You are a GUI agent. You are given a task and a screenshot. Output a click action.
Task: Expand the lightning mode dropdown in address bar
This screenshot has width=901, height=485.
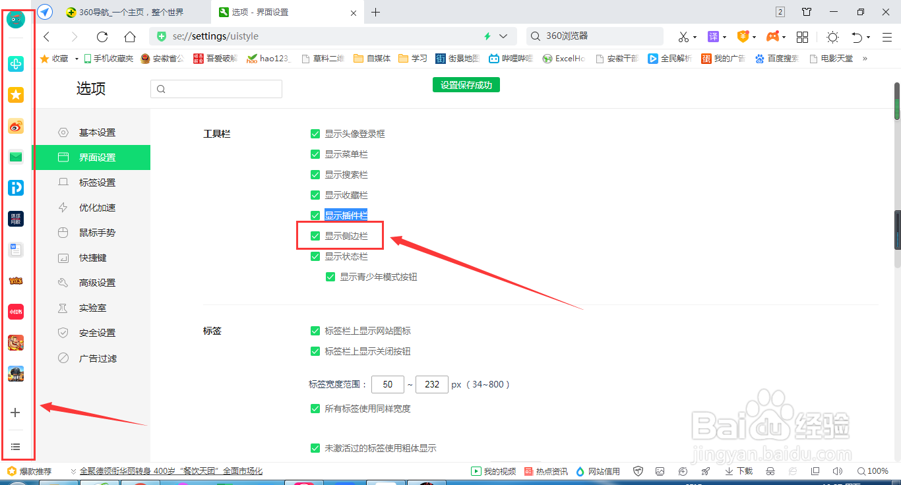pos(503,36)
